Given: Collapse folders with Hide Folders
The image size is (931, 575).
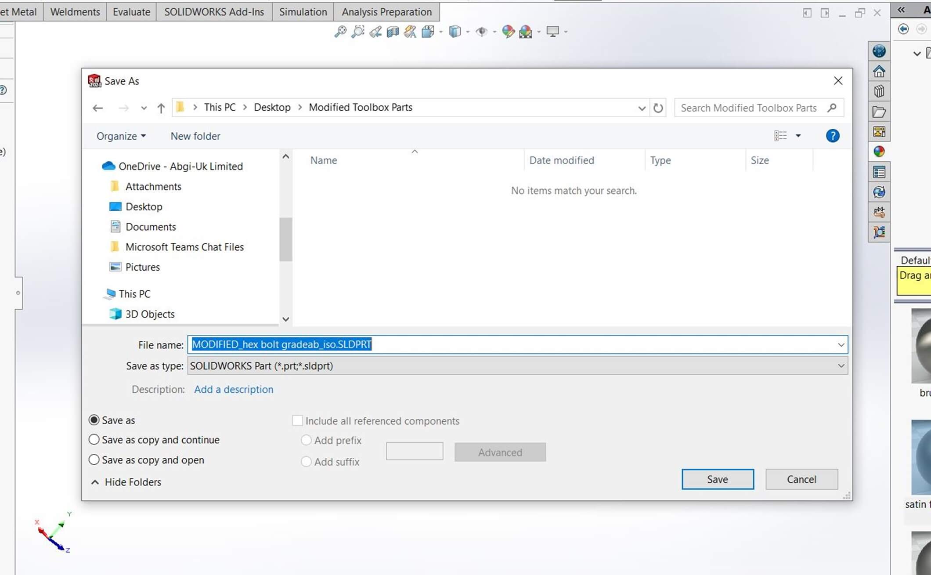Looking at the screenshot, I should [x=126, y=482].
